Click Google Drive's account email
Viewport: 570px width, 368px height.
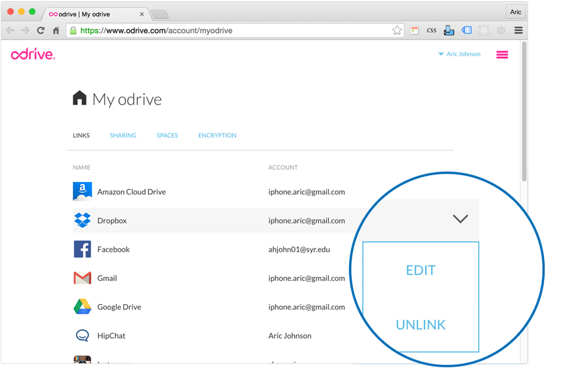[307, 307]
